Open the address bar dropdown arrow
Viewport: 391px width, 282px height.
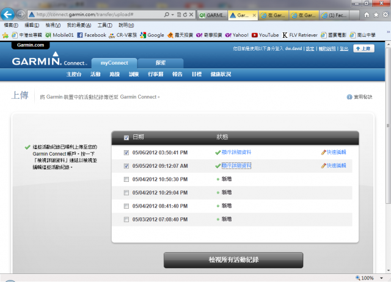pyautogui.click(x=172, y=15)
